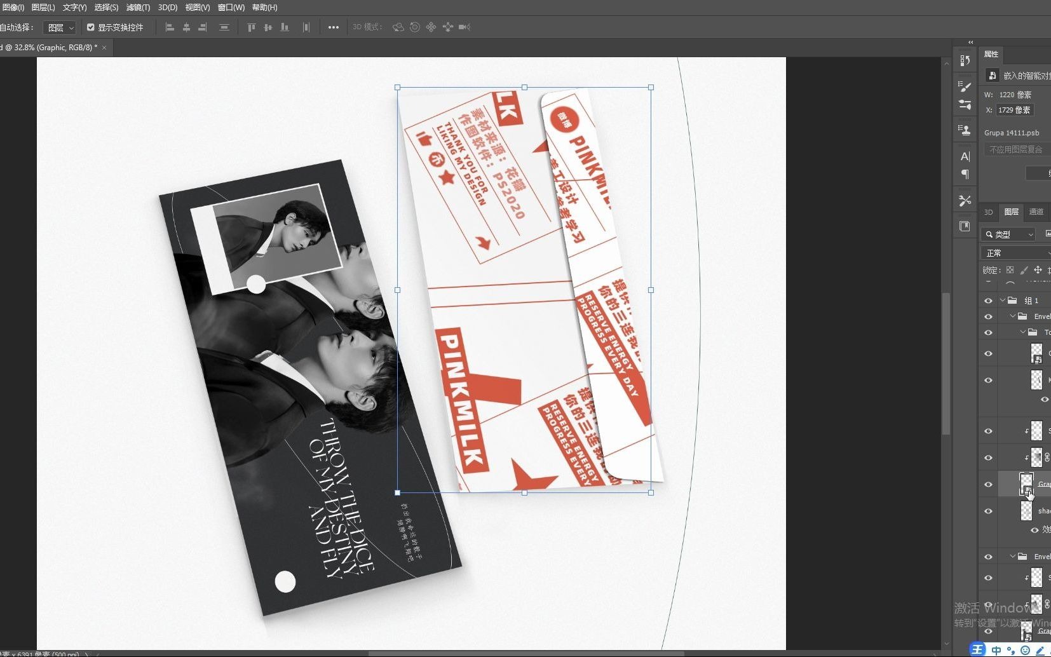
Task: Lock transparent pixels in the layers panel
Action: click(x=1010, y=270)
